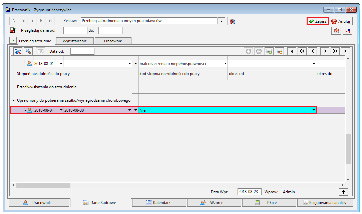Click the scroll-up arrow of the grid
The width and height of the screenshot is (362, 214).
(x=348, y=59)
